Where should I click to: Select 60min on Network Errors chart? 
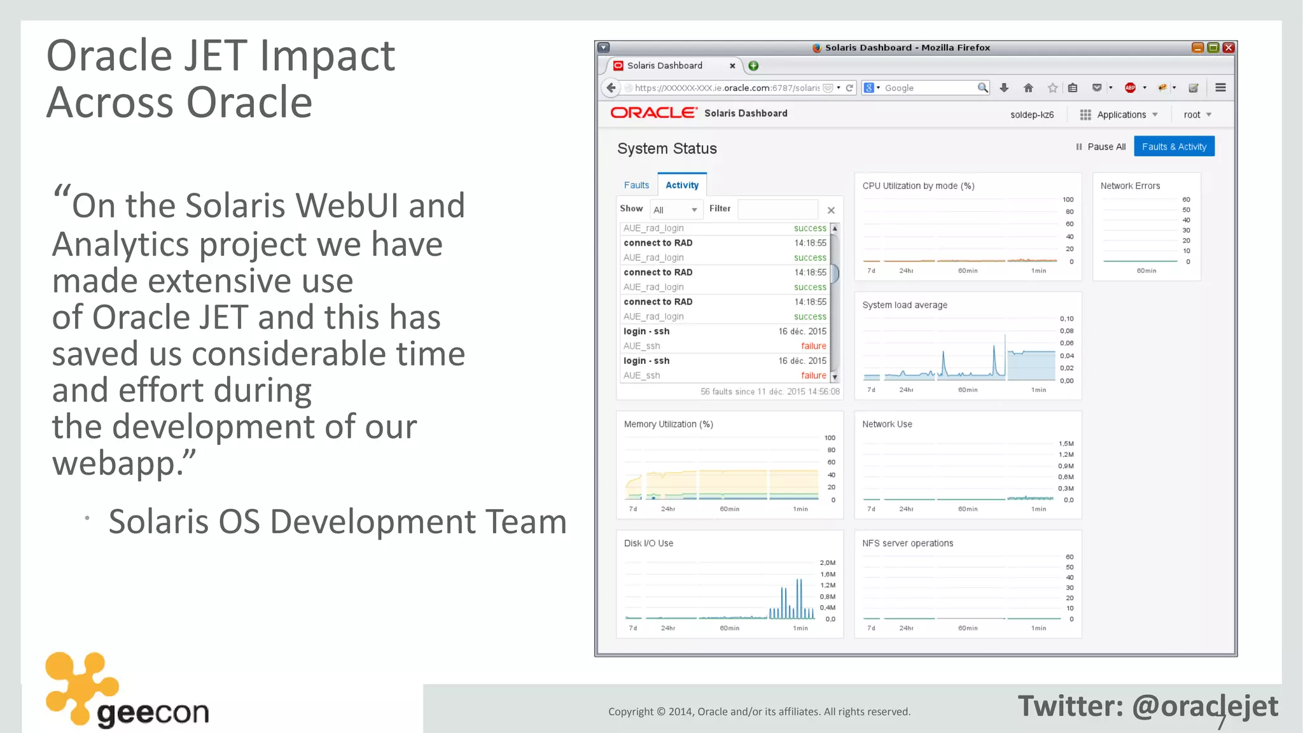pos(1146,271)
